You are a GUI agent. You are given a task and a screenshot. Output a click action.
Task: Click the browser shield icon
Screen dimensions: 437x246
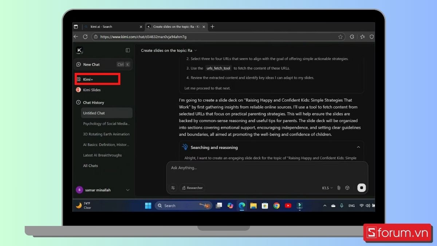coord(372,37)
